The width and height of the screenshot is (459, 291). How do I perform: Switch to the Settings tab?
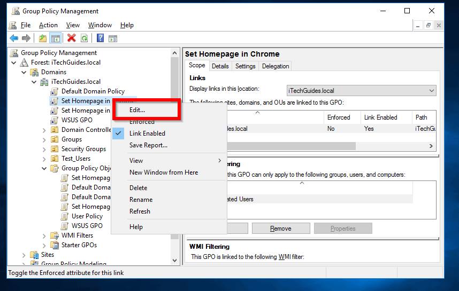click(x=246, y=66)
